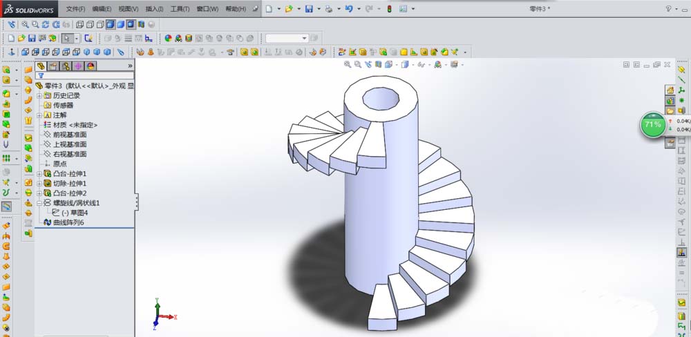This screenshot has height=337, width=691.
Task: Open the dropdown arrow beside the Undo icon
Action: (x=359, y=9)
